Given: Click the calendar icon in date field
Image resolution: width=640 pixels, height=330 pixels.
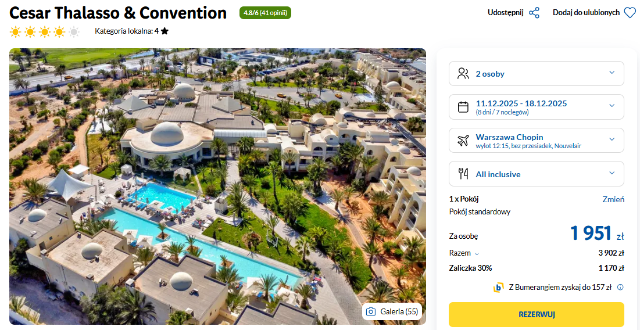Looking at the screenshot, I should click(463, 107).
